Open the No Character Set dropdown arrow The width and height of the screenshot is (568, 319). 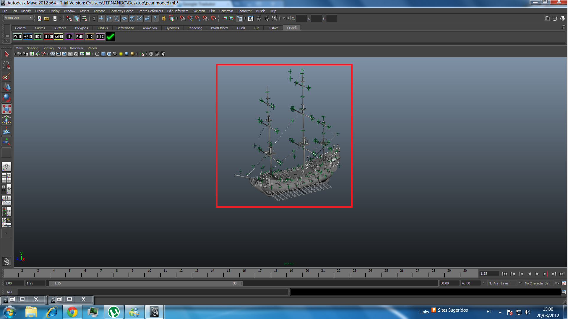click(x=520, y=283)
